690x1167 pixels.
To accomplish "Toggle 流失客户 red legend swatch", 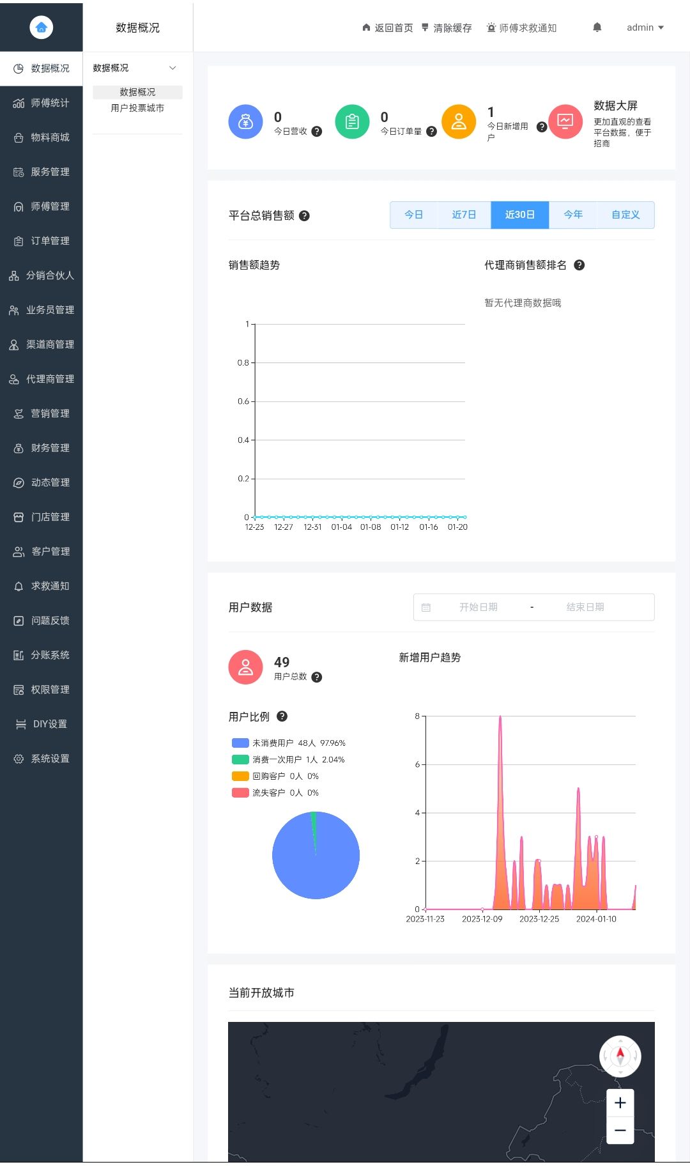I will point(240,792).
